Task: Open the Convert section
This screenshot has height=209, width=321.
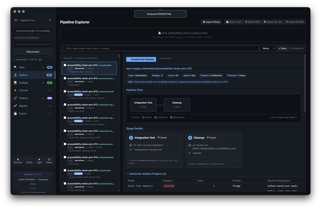Action: 33,90
